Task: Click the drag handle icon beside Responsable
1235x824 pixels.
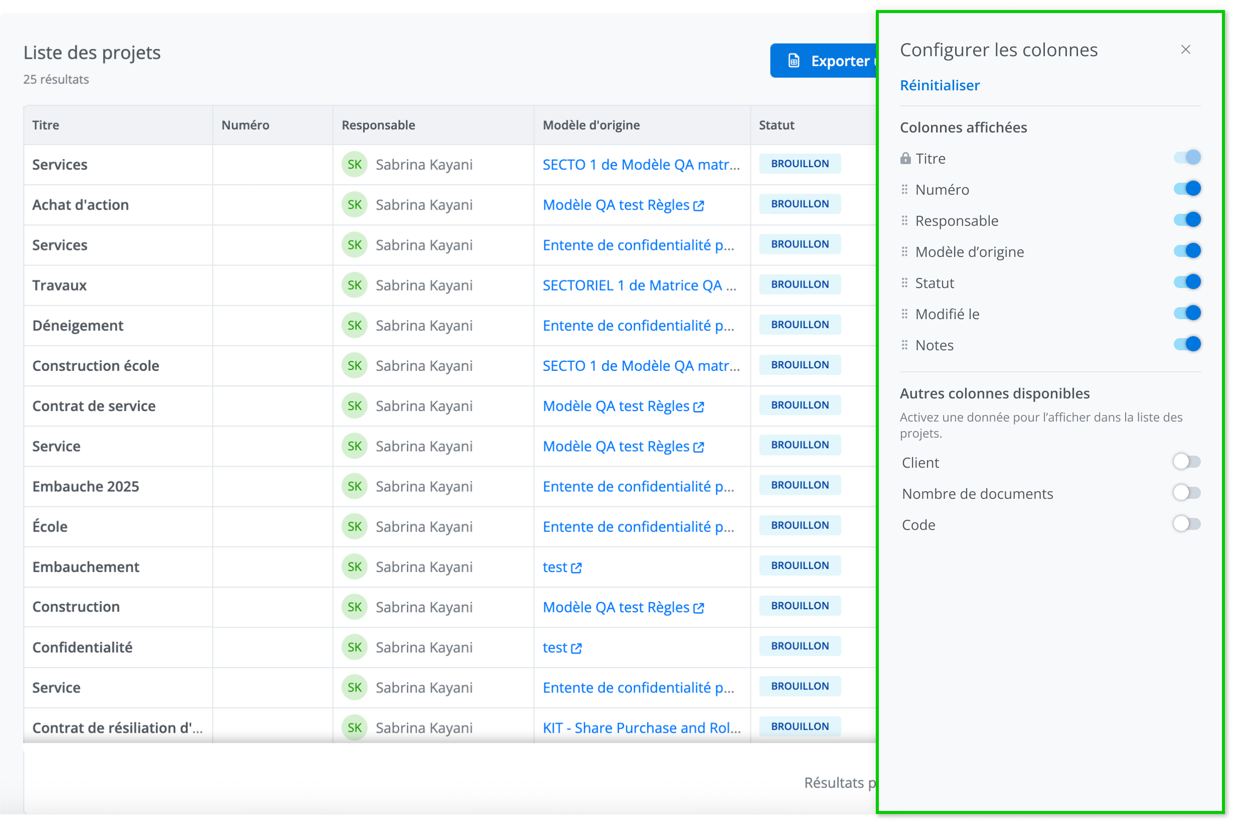Action: coord(904,221)
